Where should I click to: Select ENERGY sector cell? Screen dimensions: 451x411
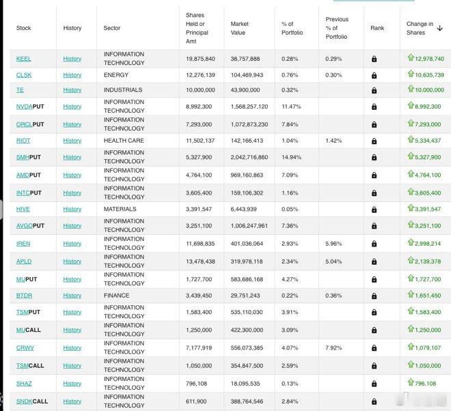116,75
